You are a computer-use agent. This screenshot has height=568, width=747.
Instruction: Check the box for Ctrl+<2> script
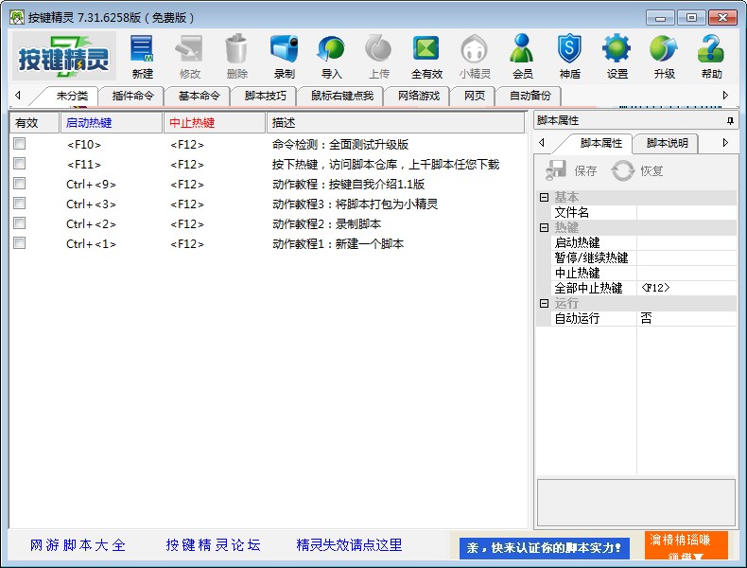[20, 223]
